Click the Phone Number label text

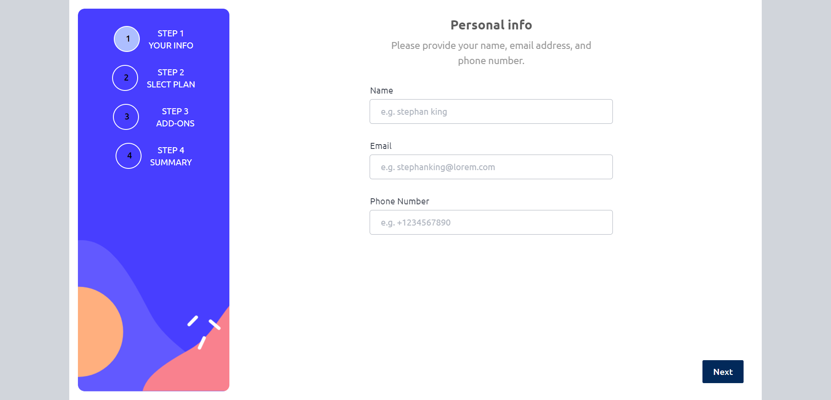399,201
